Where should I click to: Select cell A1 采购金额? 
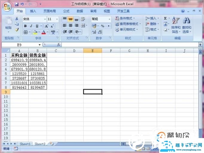click(x=19, y=55)
